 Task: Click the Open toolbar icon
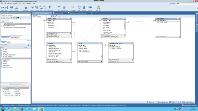[x=2, y=8]
